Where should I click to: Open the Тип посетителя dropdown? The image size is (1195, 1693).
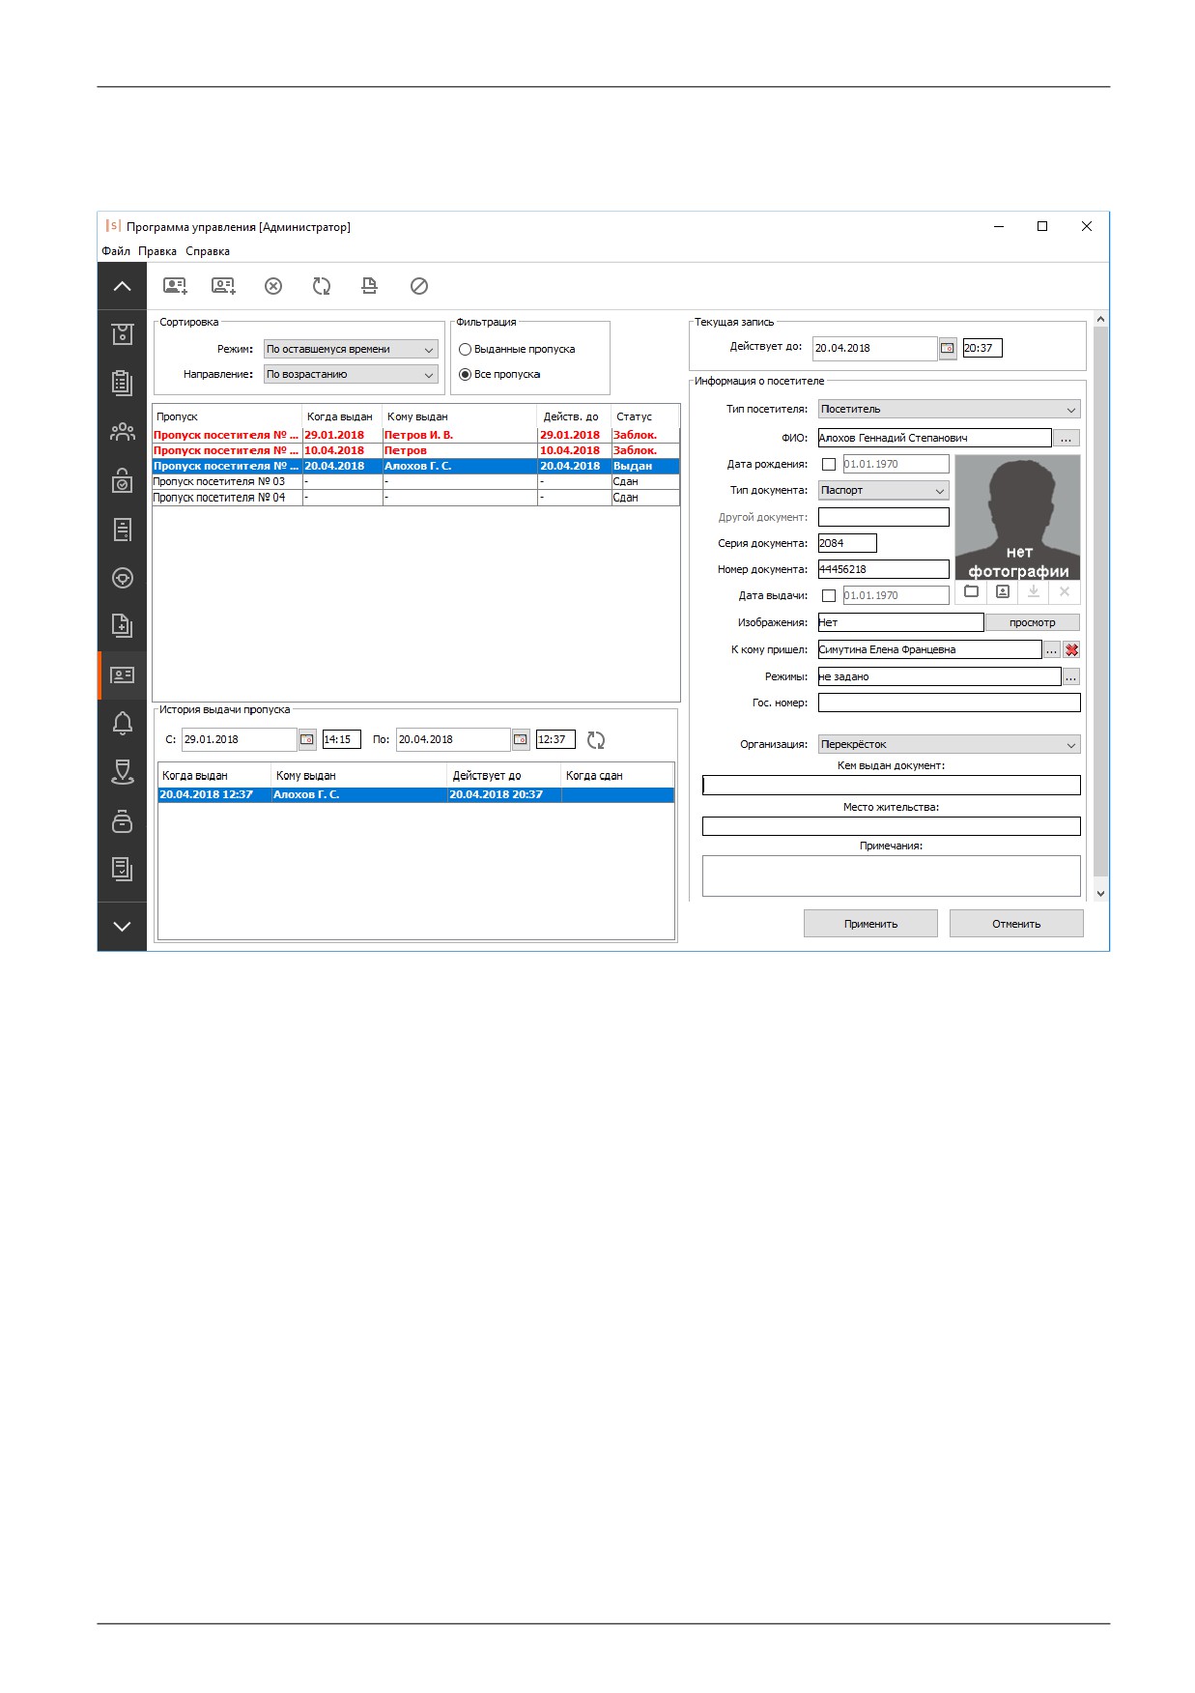(949, 409)
